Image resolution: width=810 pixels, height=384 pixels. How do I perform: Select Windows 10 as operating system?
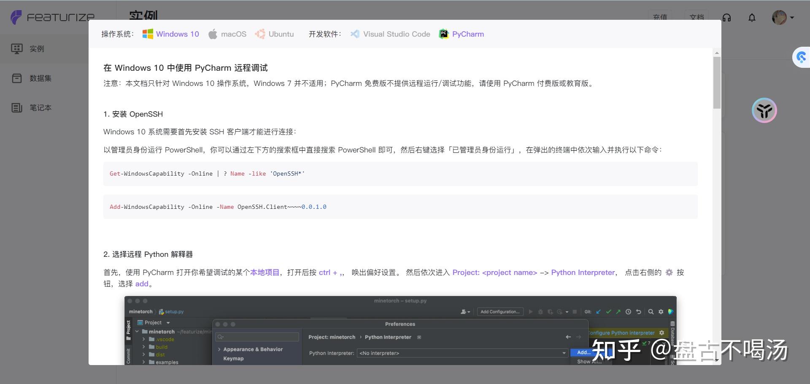[170, 34]
